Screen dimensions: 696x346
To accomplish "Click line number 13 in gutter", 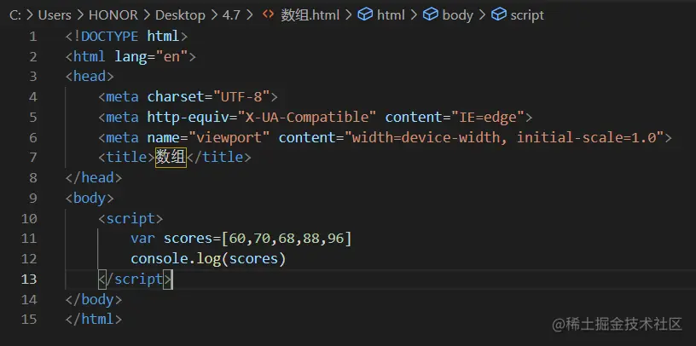I will pos(29,279).
